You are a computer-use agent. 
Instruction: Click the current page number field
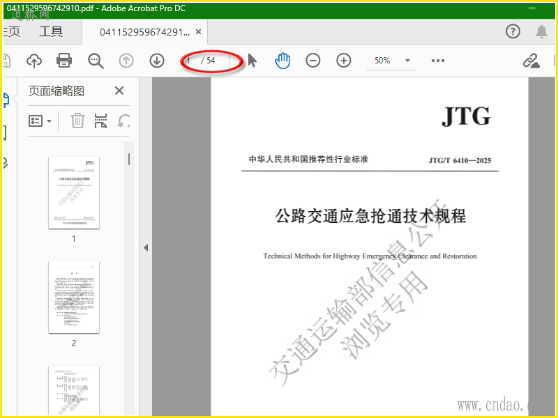(x=190, y=61)
